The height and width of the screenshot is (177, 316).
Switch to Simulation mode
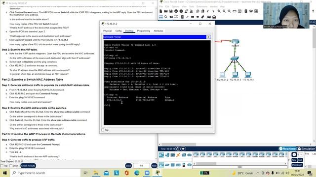[306, 148]
